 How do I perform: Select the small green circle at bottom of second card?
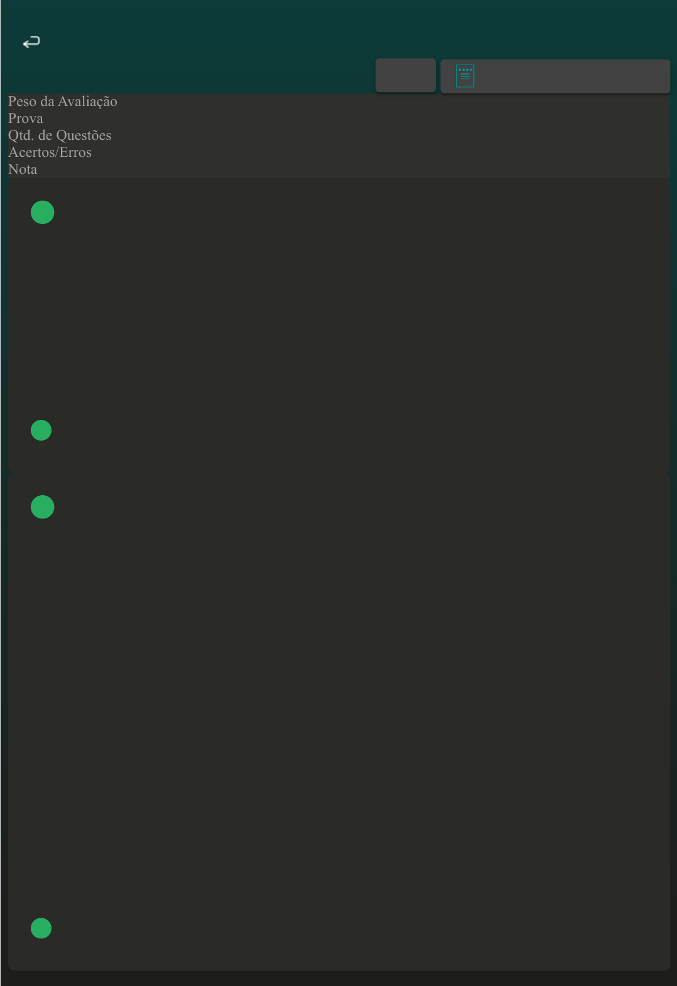41,928
